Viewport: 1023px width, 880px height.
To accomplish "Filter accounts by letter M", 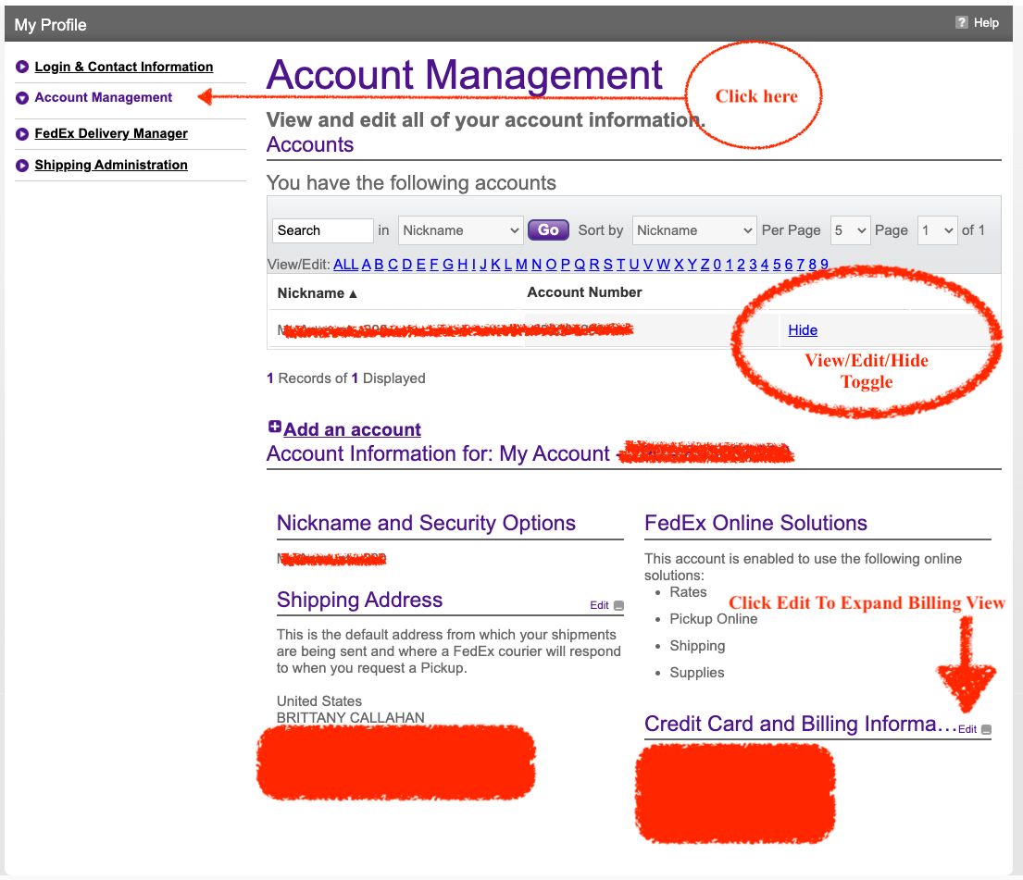I will click(x=521, y=265).
